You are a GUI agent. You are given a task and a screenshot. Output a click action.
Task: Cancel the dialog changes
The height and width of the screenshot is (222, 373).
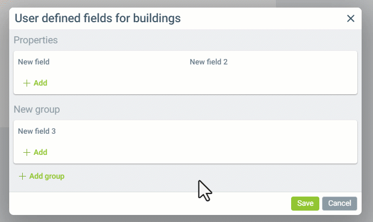point(339,203)
